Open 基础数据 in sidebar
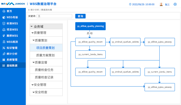This screenshot has width=181, height=105. click(x=13, y=66)
